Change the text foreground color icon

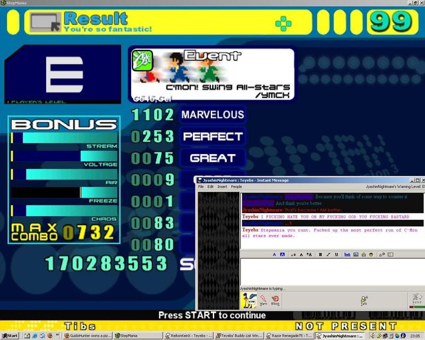pyautogui.click(x=275, y=255)
